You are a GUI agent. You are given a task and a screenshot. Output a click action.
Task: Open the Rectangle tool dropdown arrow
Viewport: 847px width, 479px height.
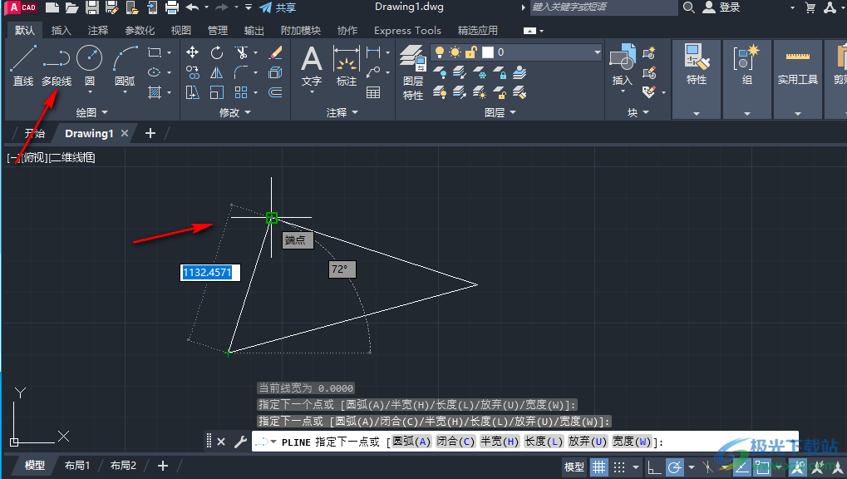click(169, 52)
